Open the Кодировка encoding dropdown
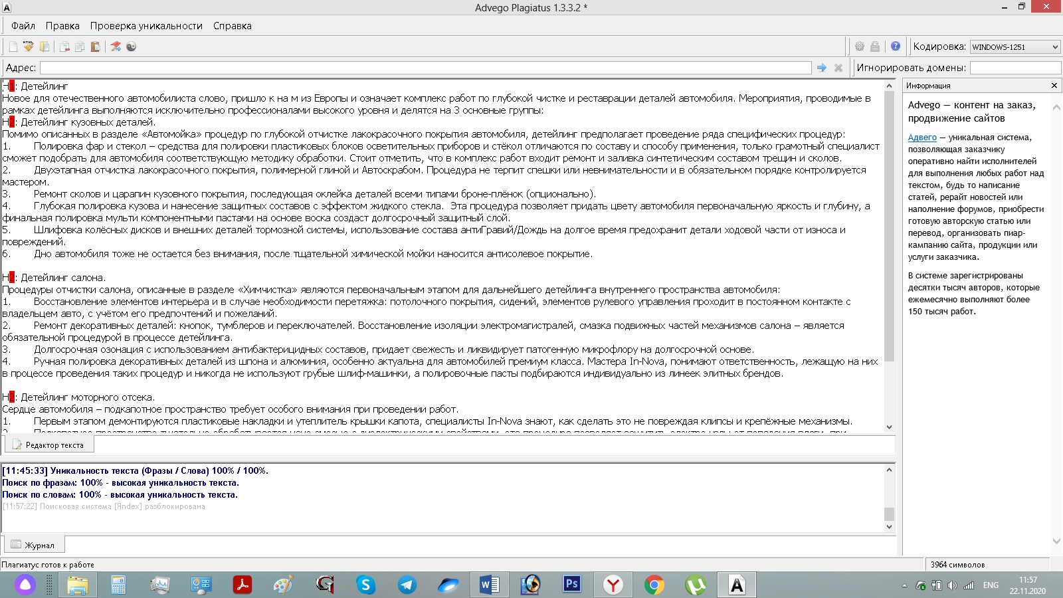 tap(1015, 47)
